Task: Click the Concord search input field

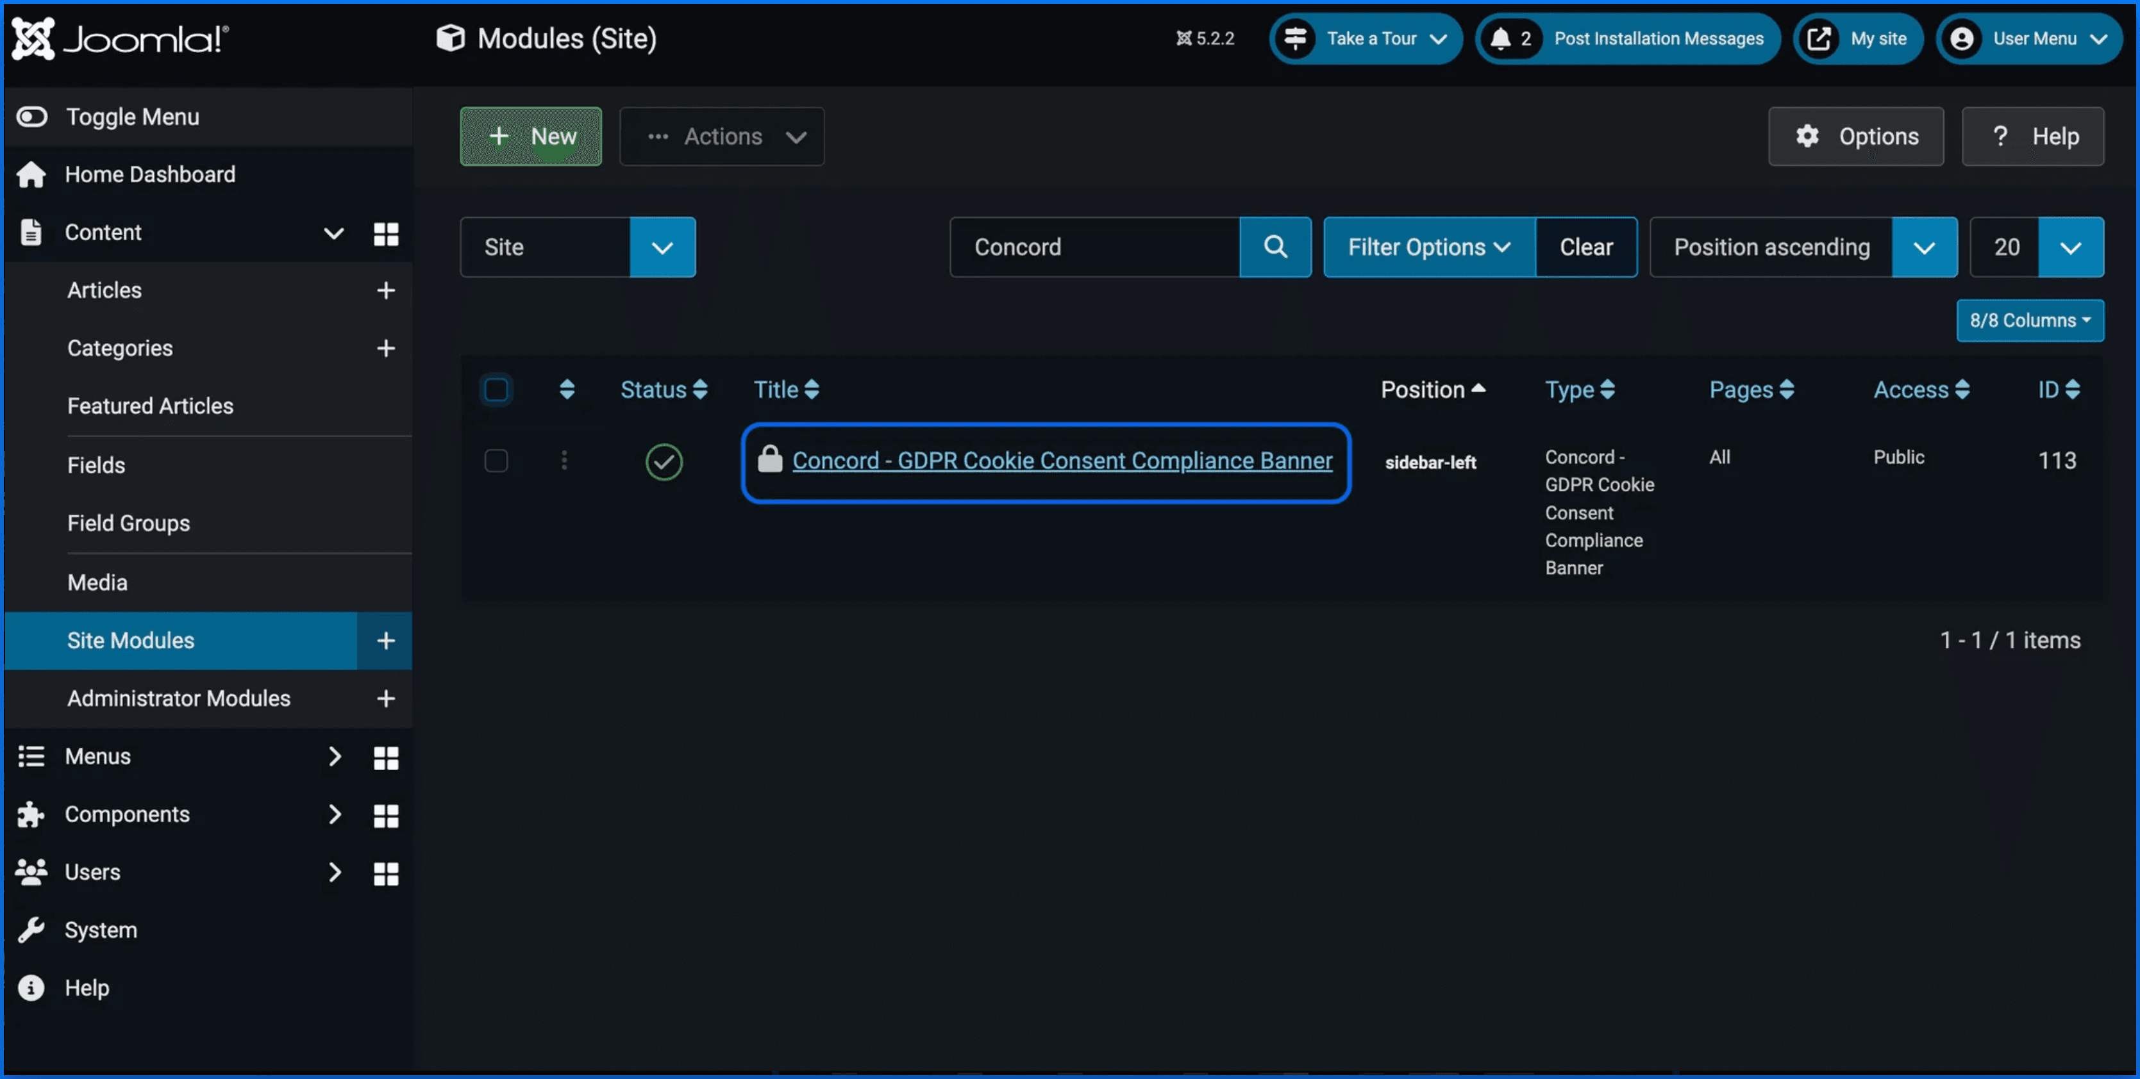Action: [1094, 247]
